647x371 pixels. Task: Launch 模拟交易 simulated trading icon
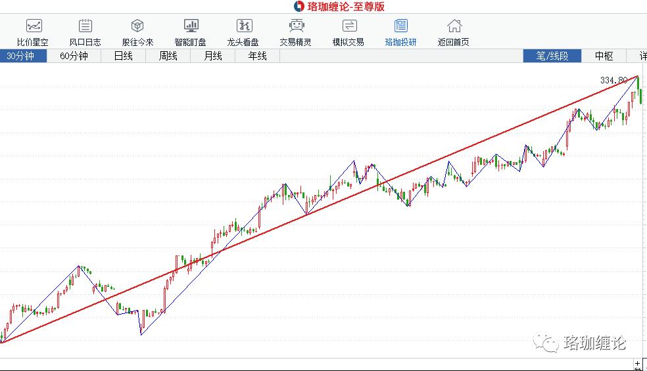coord(348,27)
